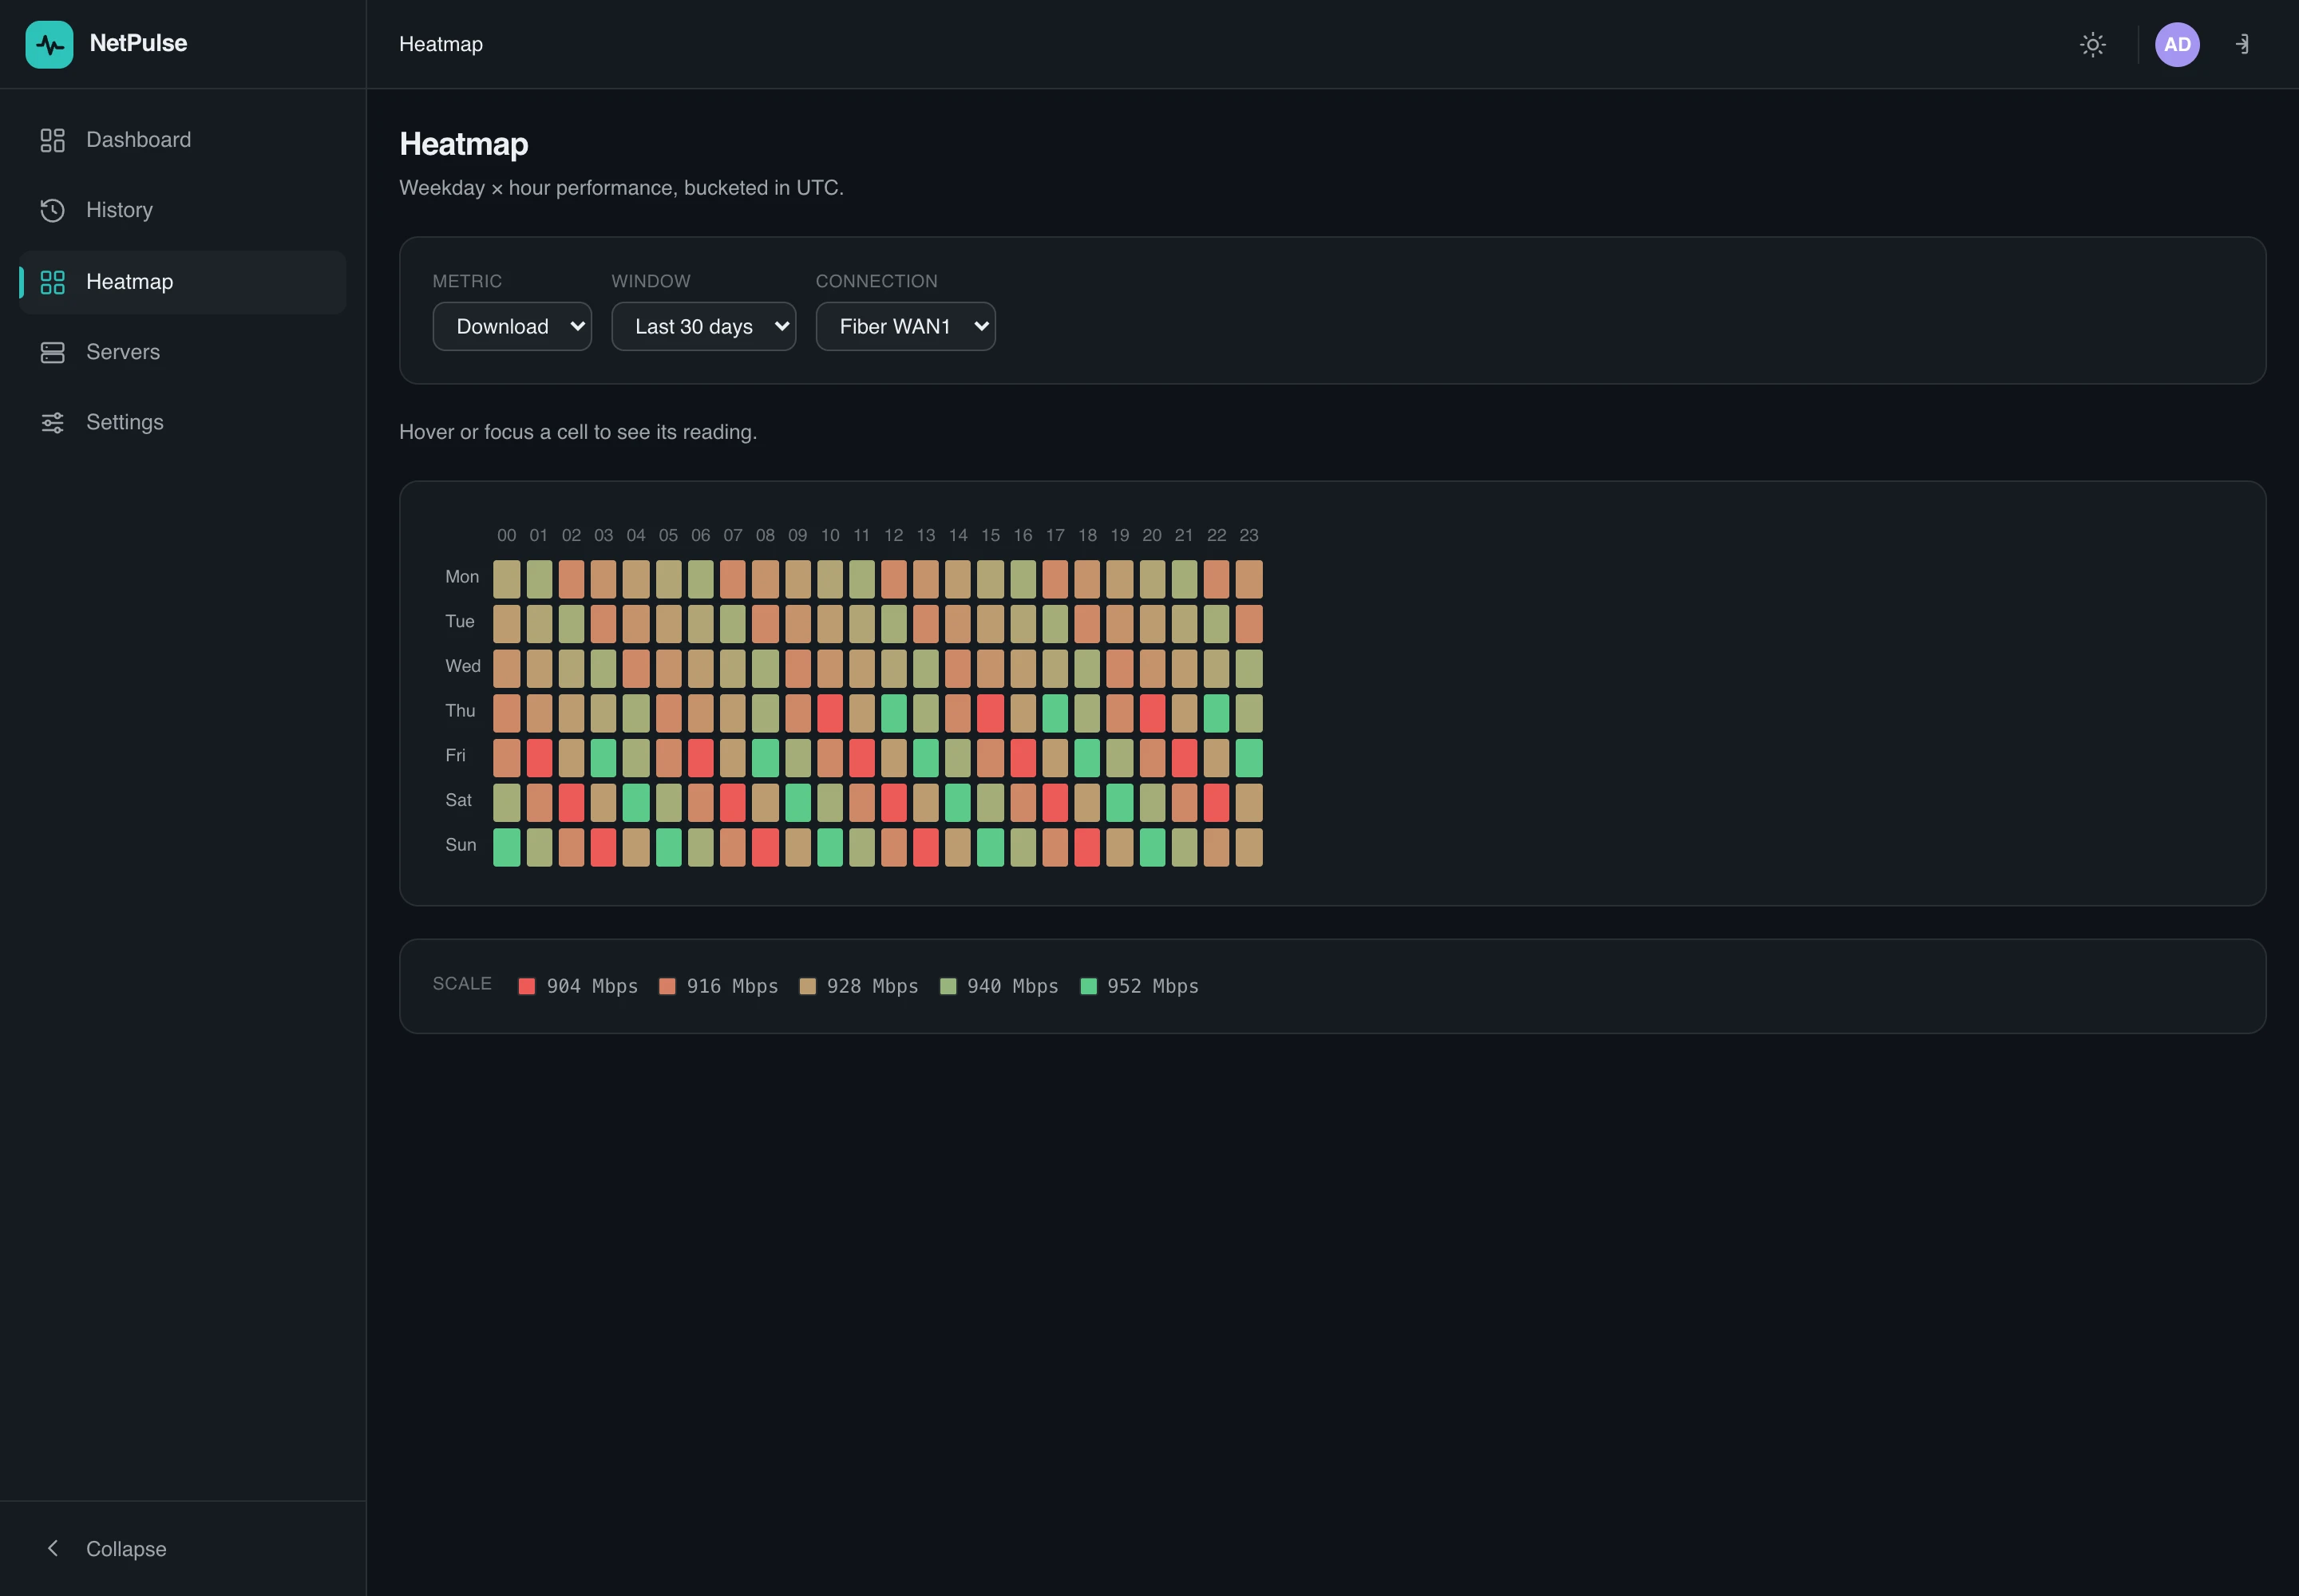Click the Tuesday 07 hour heatmap cell
Viewport: 2299px width, 1596px height.
click(732, 624)
